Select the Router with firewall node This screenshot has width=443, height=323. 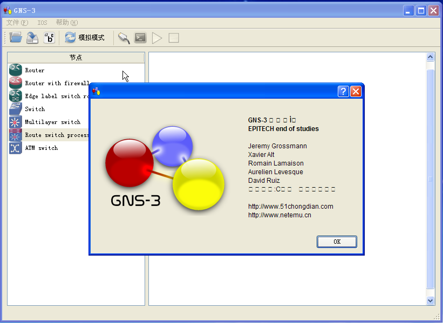click(x=15, y=83)
